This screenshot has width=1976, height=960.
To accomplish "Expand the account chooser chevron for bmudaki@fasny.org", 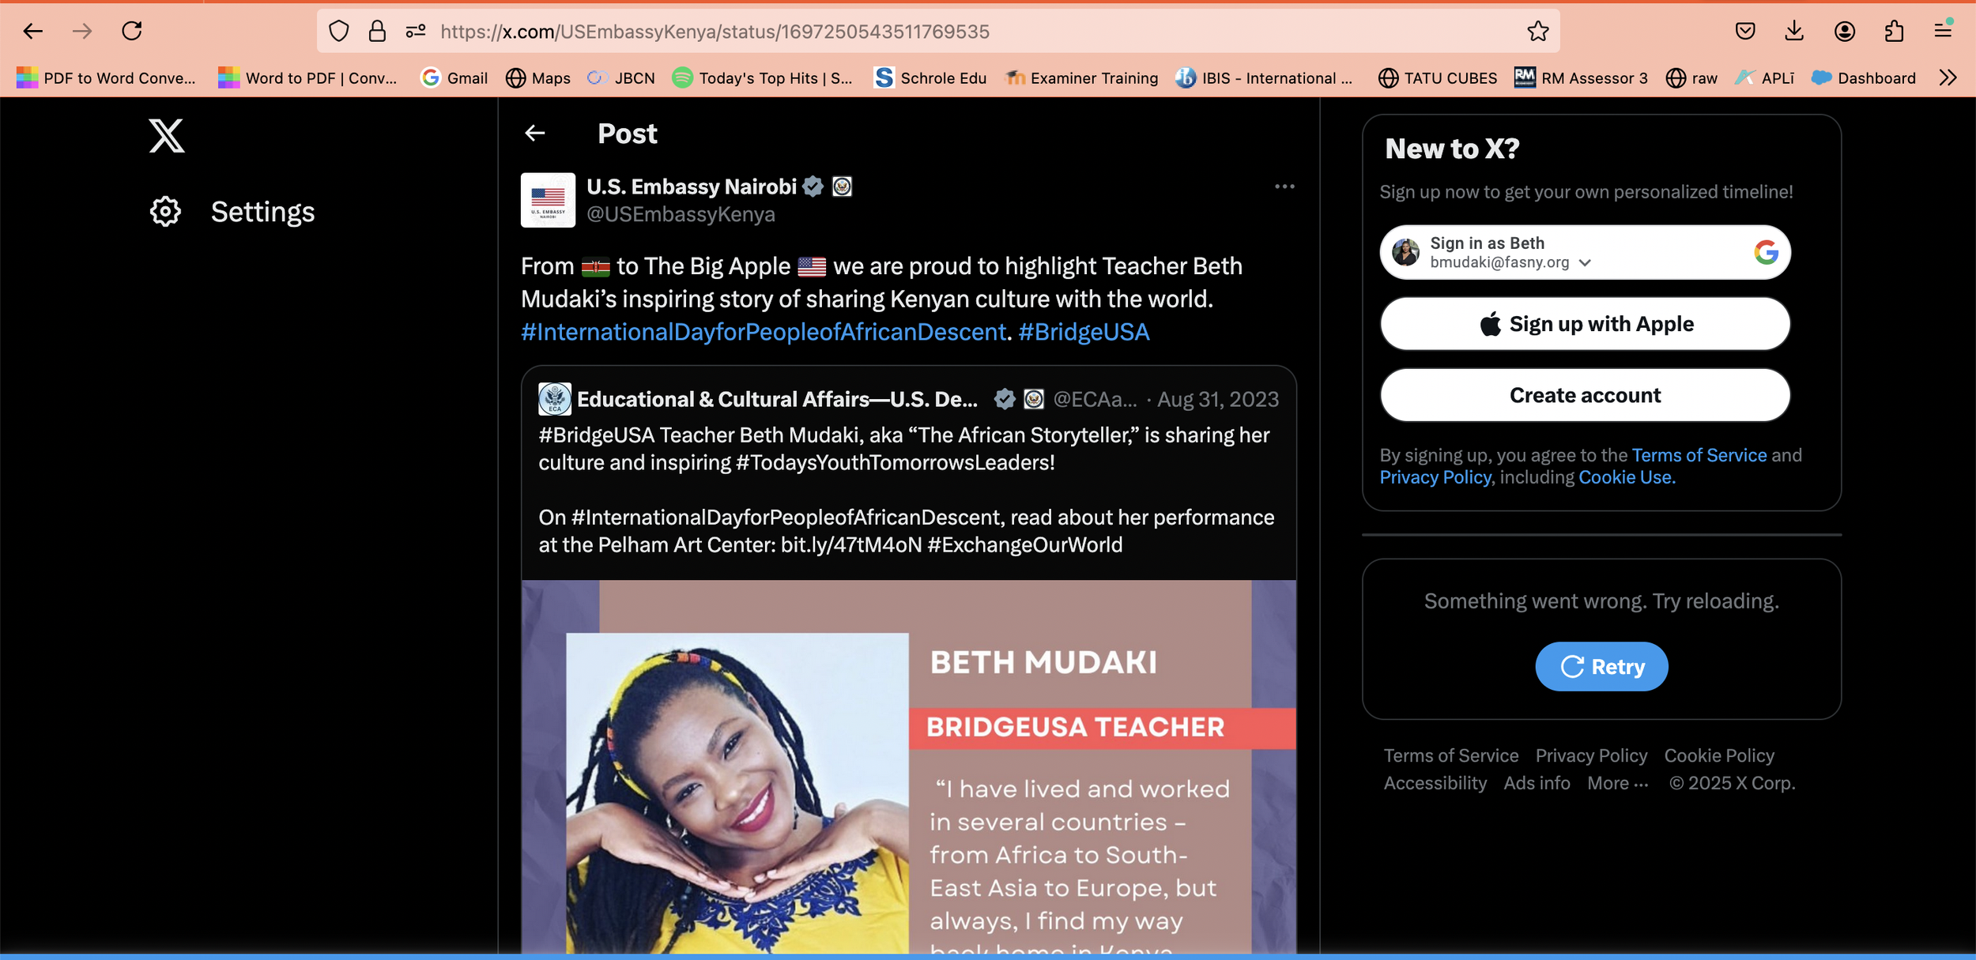I will pyautogui.click(x=1585, y=263).
